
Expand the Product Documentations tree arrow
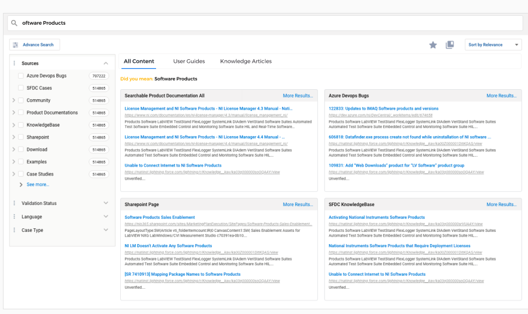coord(13,113)
